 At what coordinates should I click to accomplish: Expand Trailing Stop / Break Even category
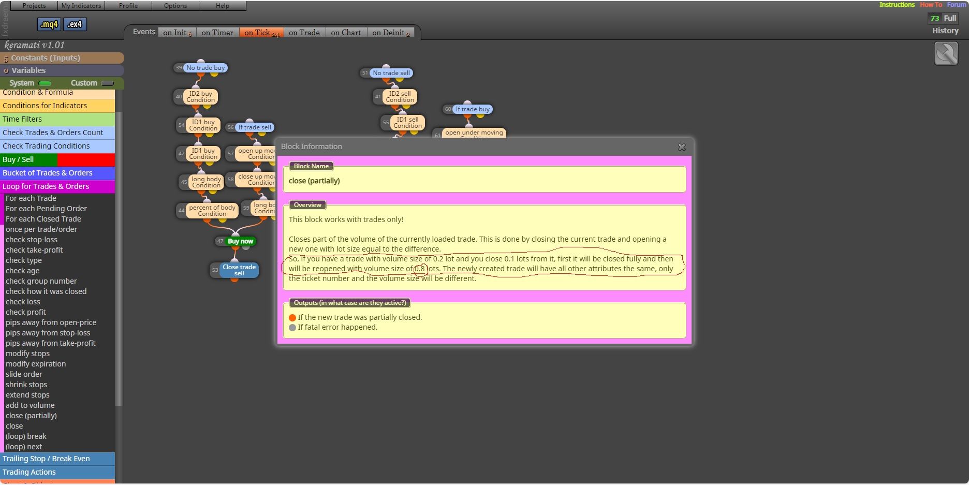point(57,459)
